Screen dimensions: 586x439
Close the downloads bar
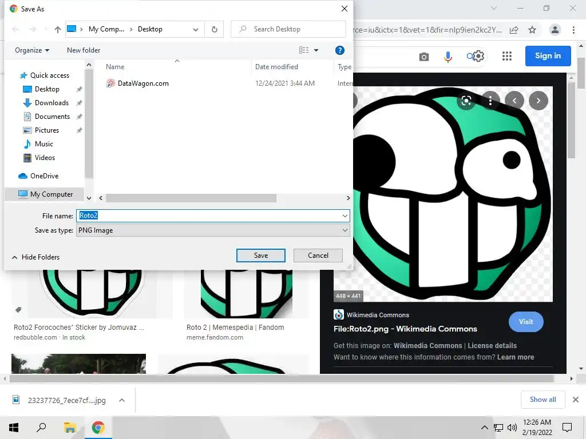576,400
